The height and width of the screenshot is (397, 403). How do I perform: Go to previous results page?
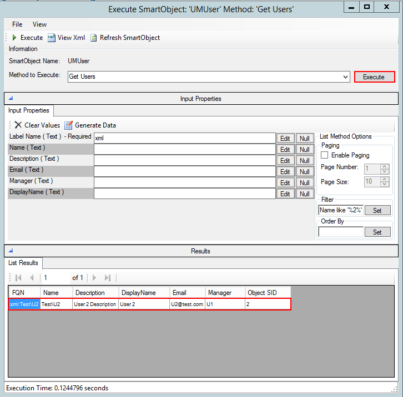point(32,277)
